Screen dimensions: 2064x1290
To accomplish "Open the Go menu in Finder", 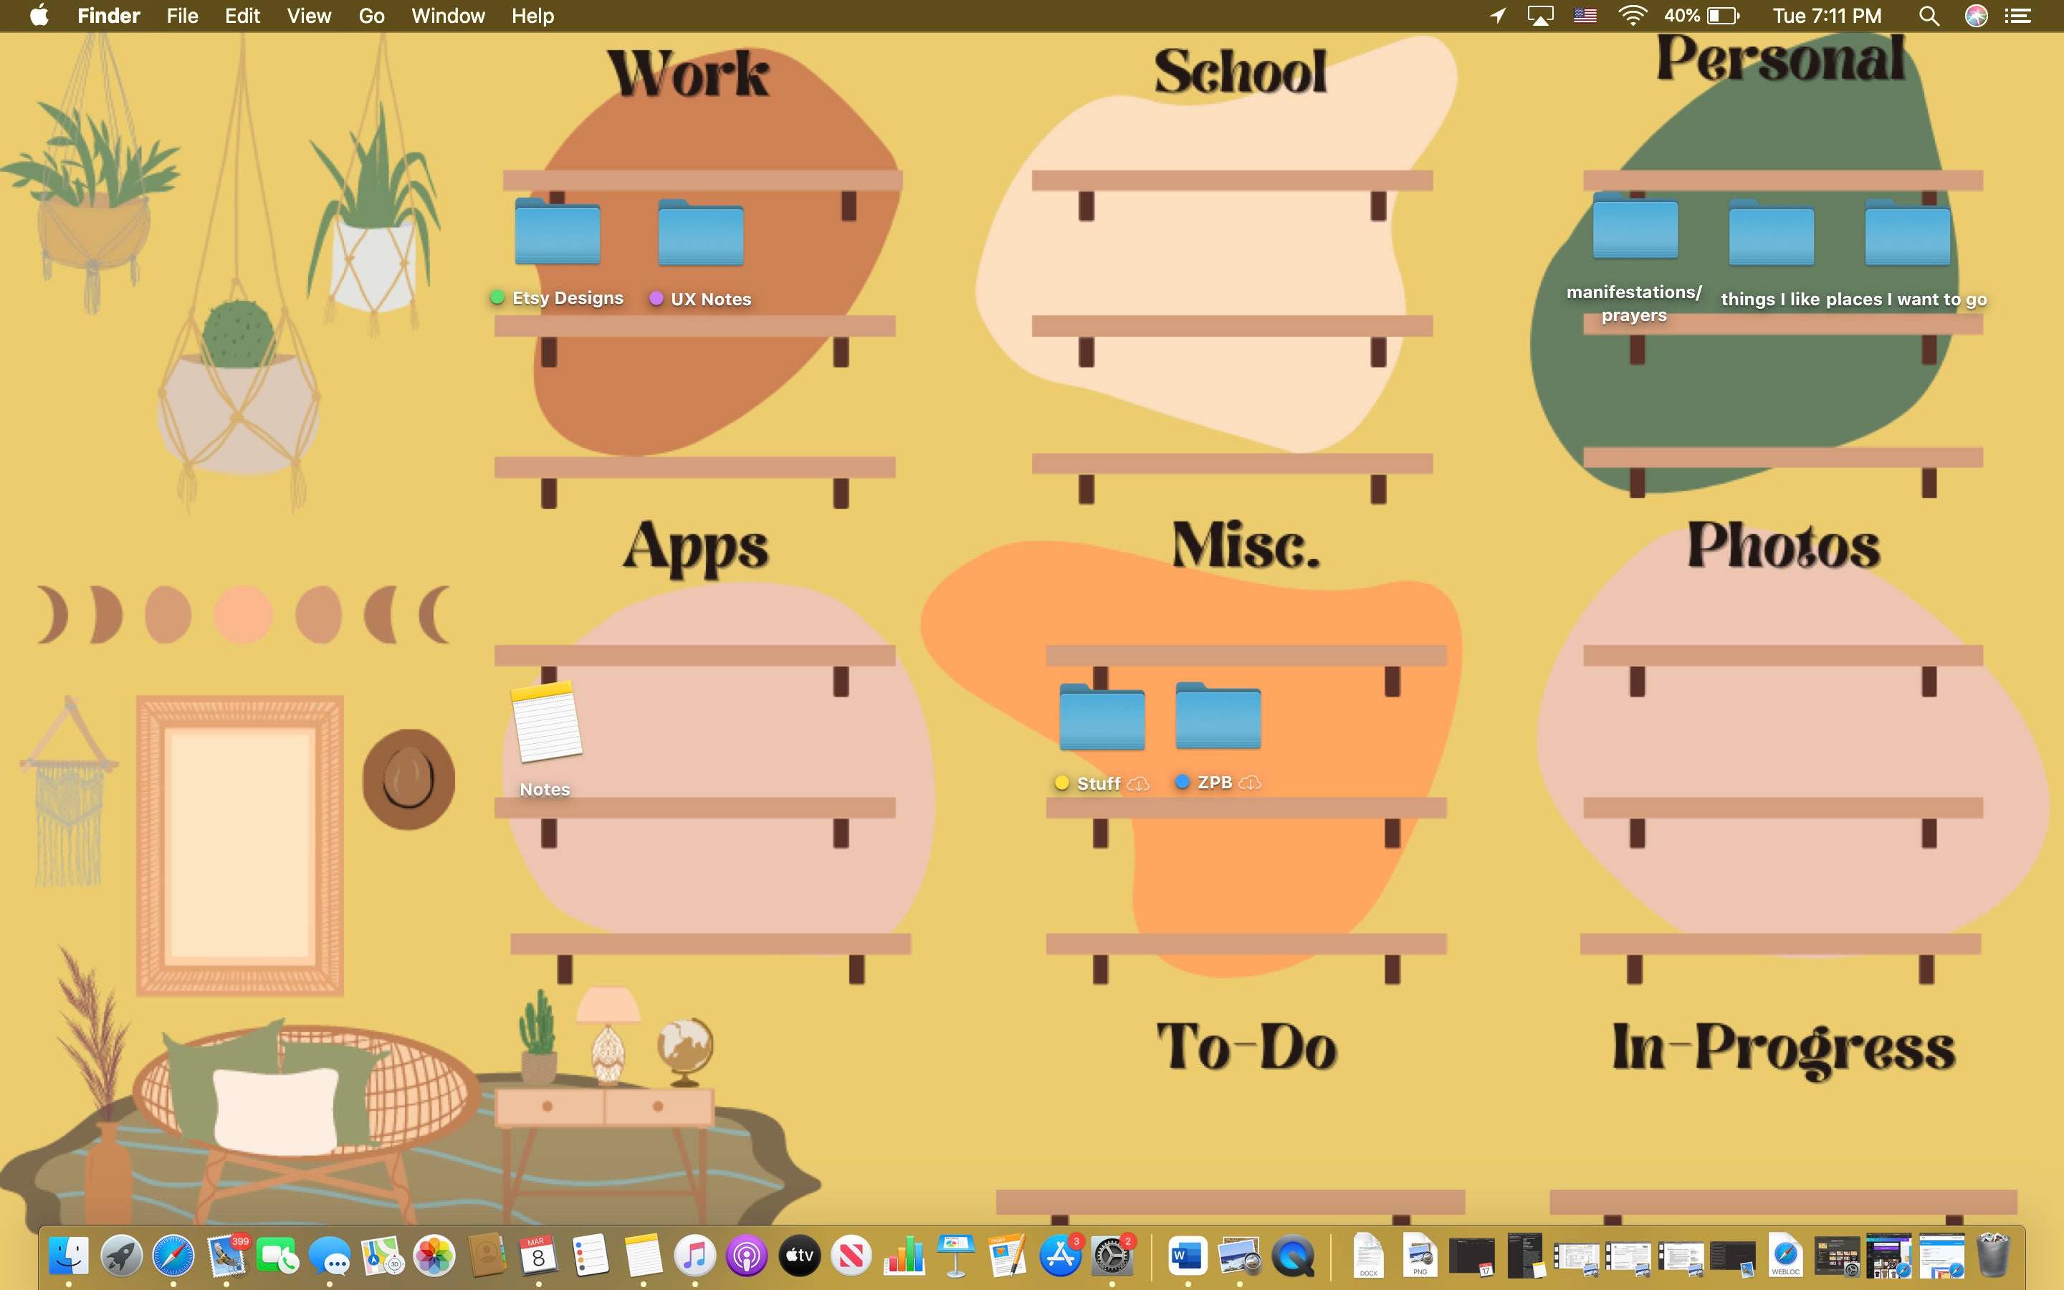I will tap(369, 15).
